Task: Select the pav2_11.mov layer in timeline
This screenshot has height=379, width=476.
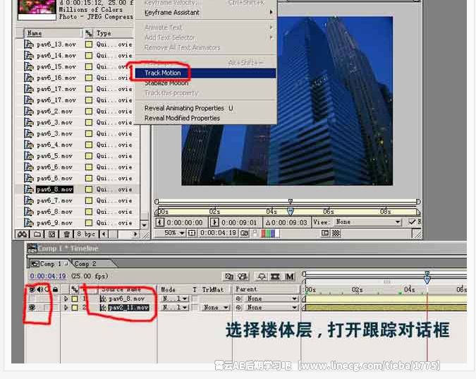Action: pos(129,308)
